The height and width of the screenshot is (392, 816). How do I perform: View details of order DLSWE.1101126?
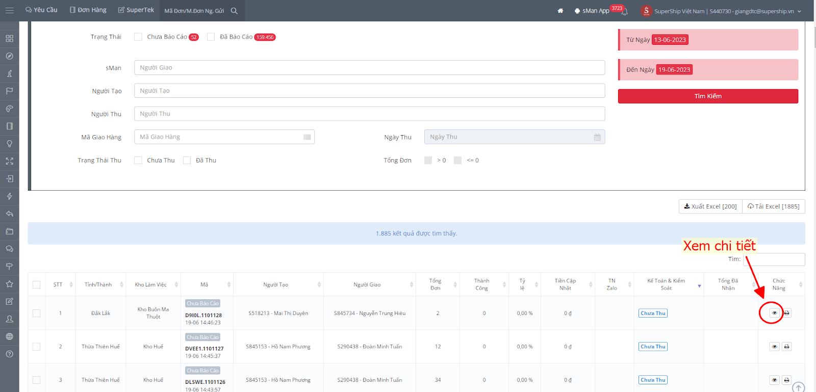[x=774, y=380]
